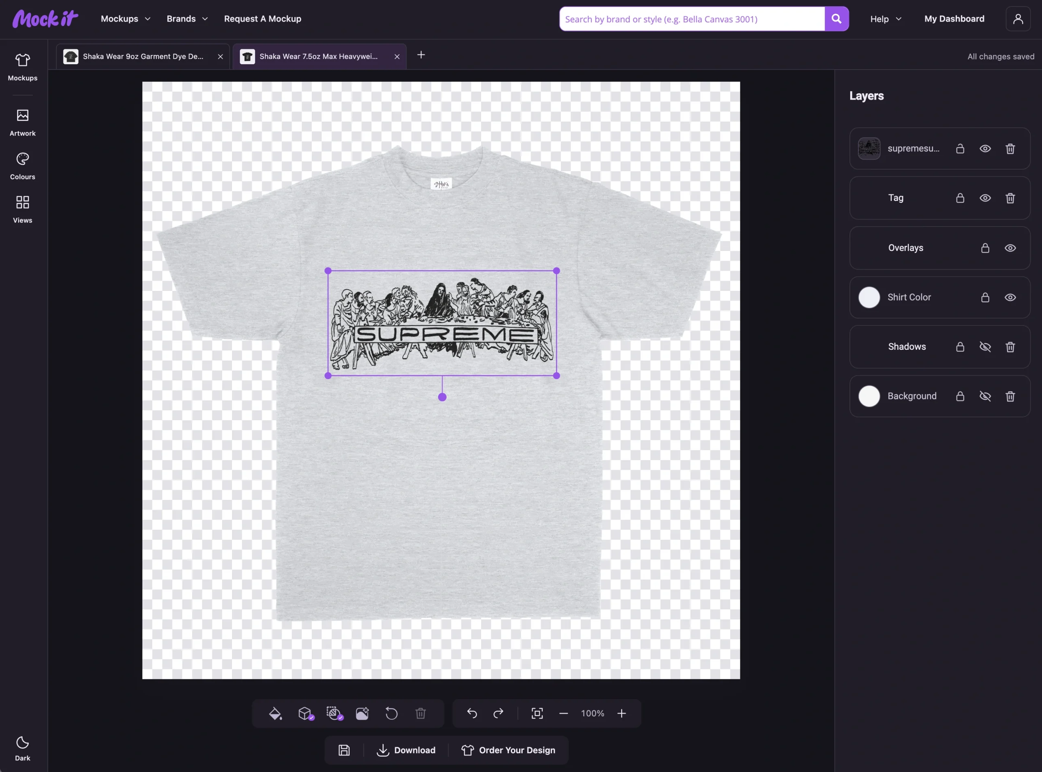Zoom in with the plus icon
1042x772 pixels.
[622, 713]
